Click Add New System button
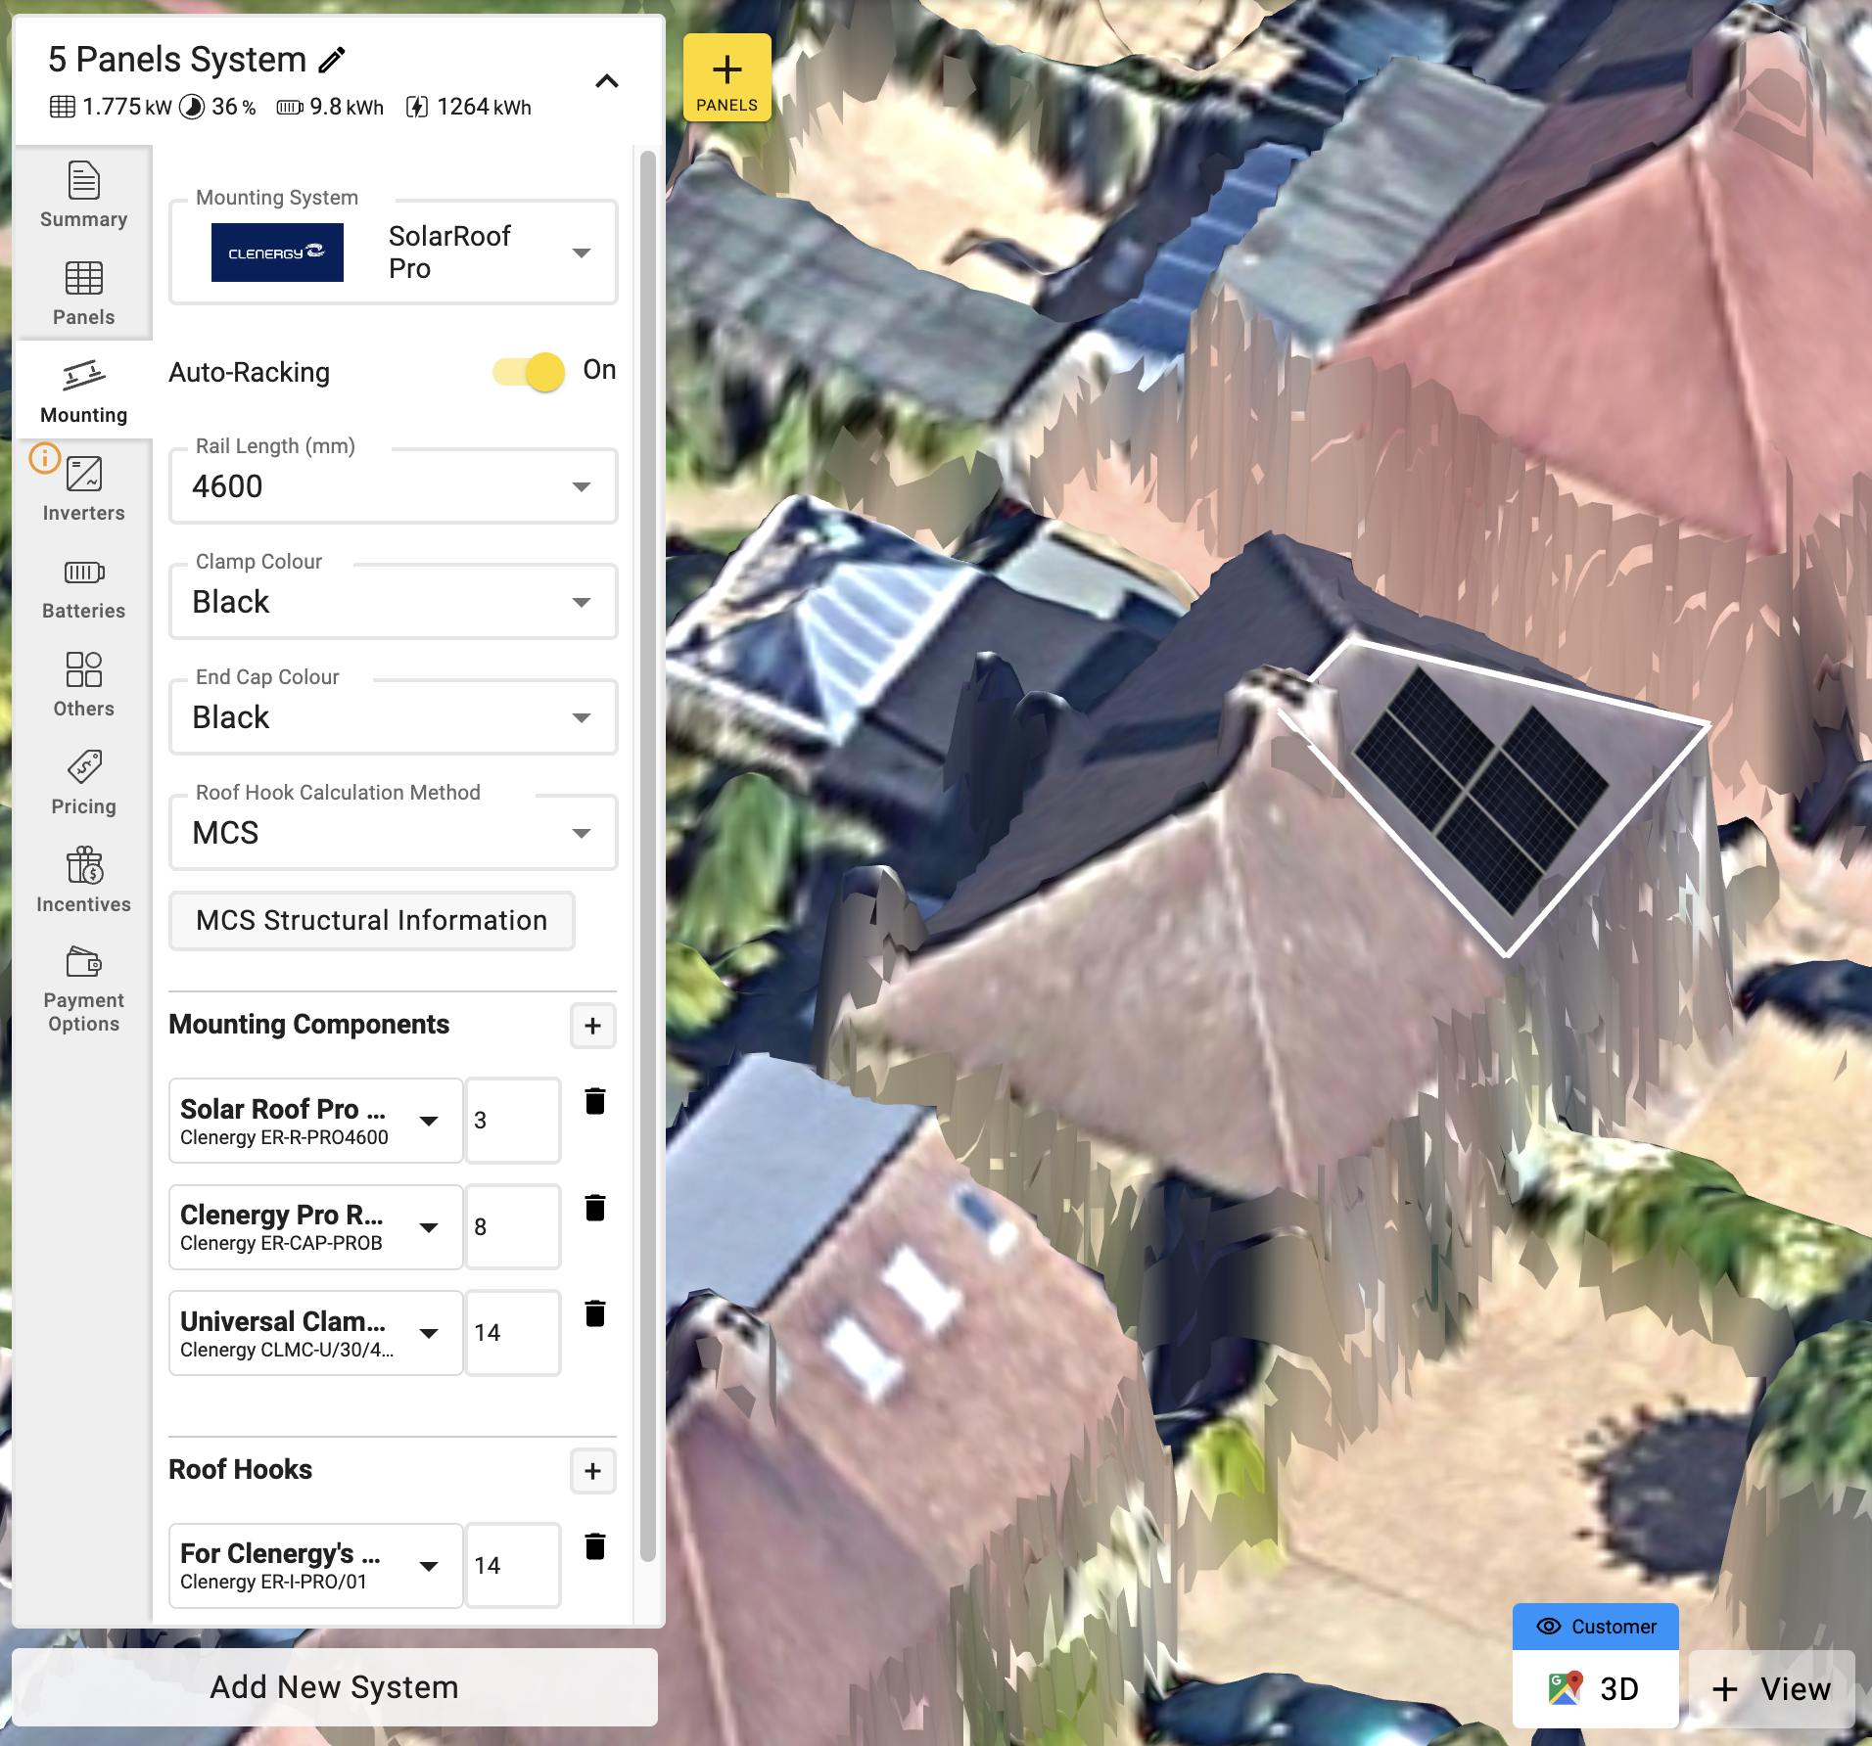Viewport: 1872px width, 1746px height. [x=335, y=1687]
